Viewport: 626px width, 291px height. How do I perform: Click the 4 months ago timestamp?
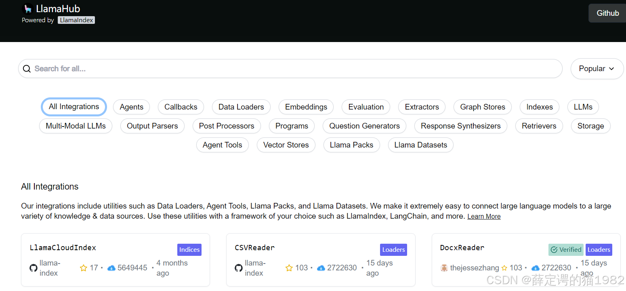[x=172, y=268]
